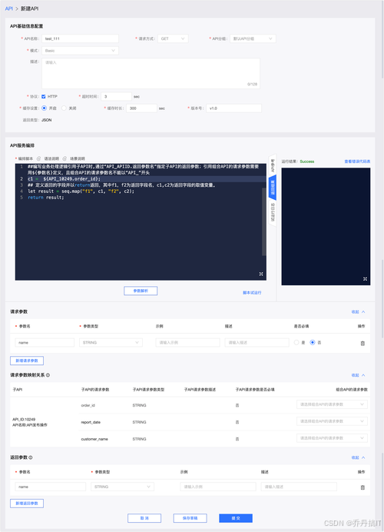
Task: Choose composite API parameter for report_date
Action: click(332, 421)
